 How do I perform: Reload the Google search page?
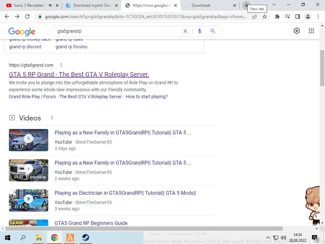click(27, 17)
